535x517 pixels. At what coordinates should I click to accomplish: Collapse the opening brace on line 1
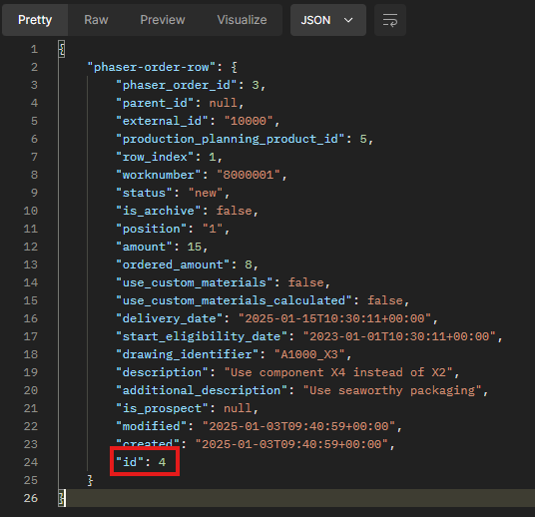(x=62, y=49)
